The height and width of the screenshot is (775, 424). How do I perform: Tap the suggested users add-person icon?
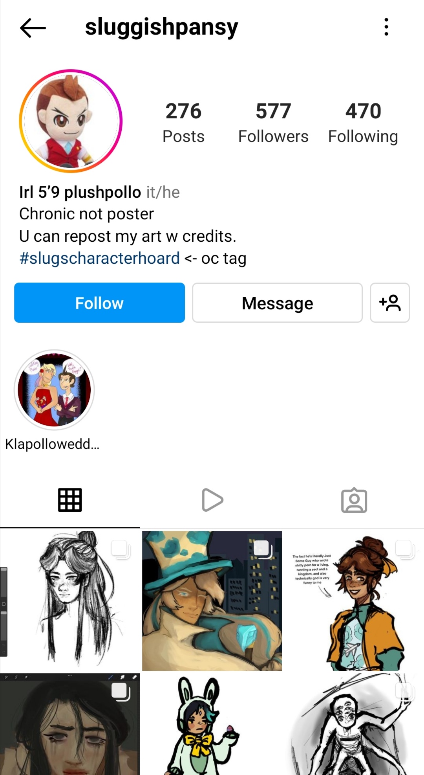point(390,303)
